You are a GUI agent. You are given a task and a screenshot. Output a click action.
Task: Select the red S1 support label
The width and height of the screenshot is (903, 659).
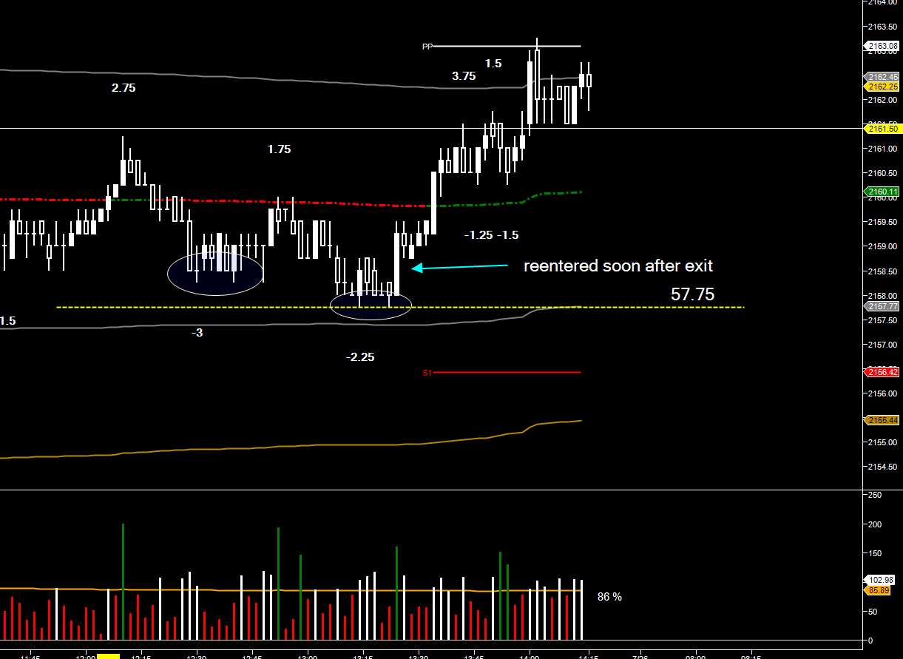(x=427, y=373)
